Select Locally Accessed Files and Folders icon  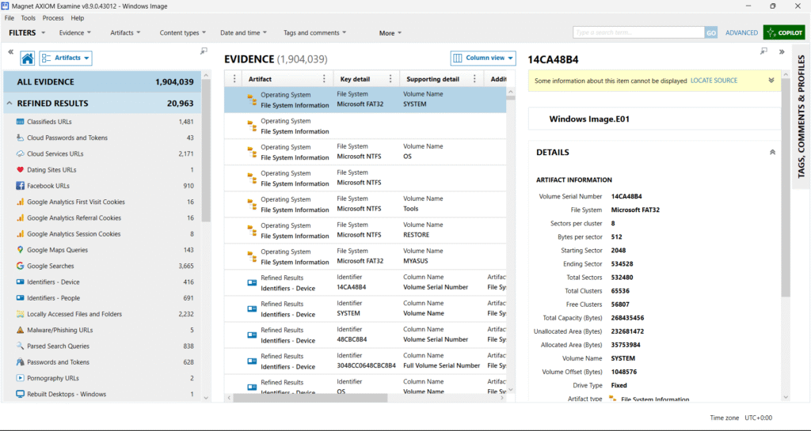20,314
